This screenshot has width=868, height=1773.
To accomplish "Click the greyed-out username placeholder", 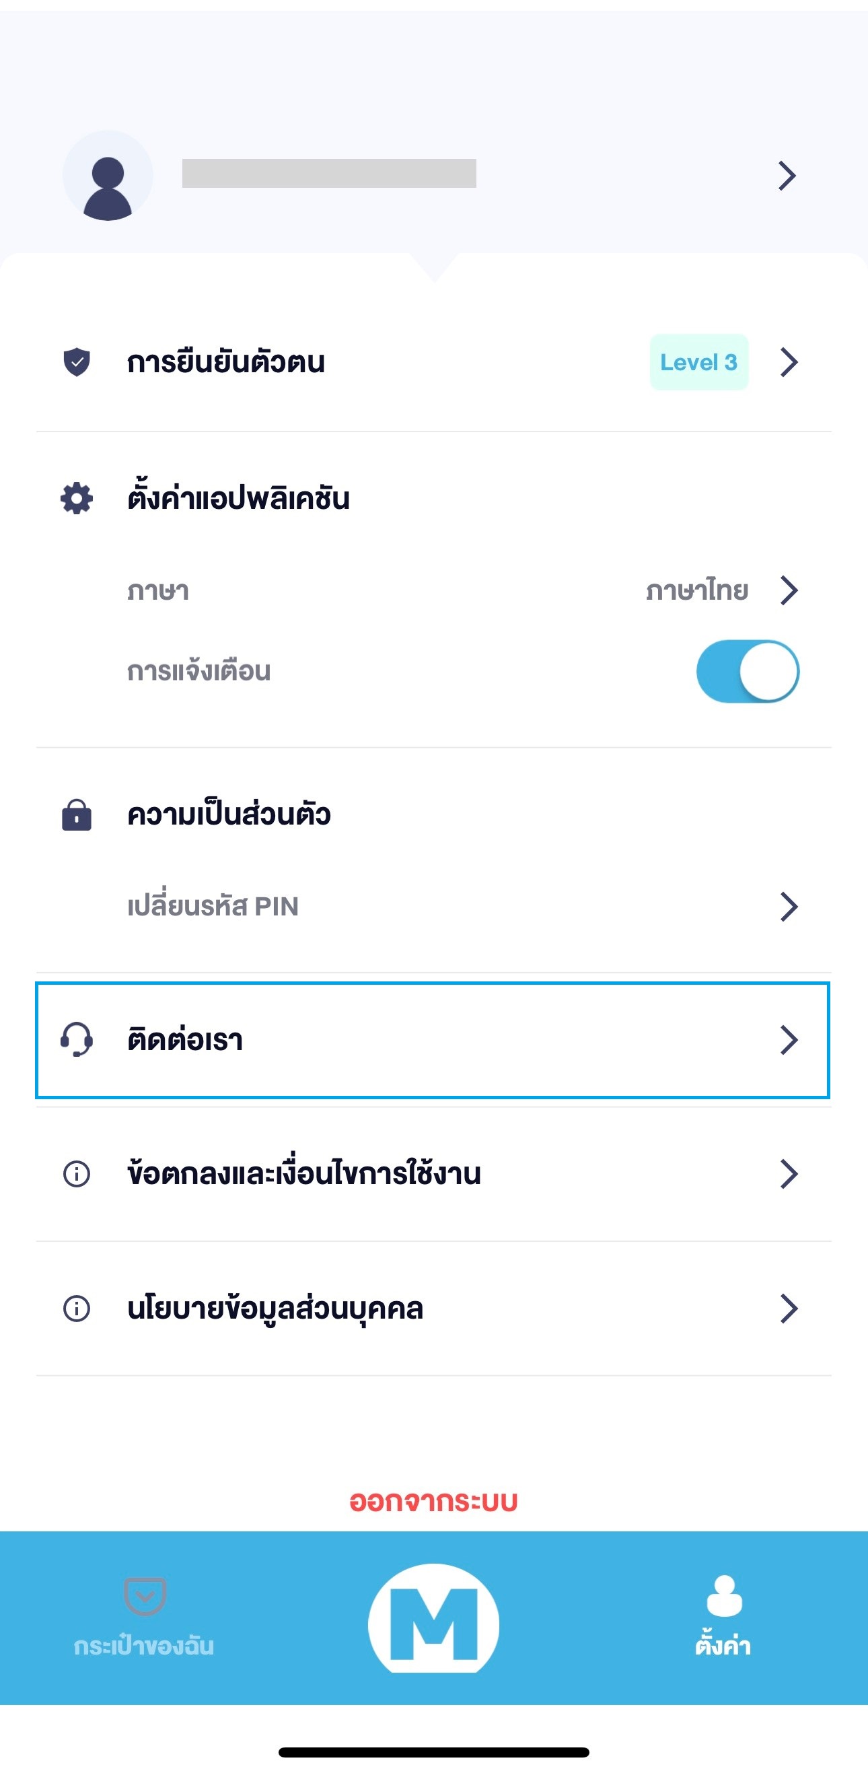I will coord(329,174).
